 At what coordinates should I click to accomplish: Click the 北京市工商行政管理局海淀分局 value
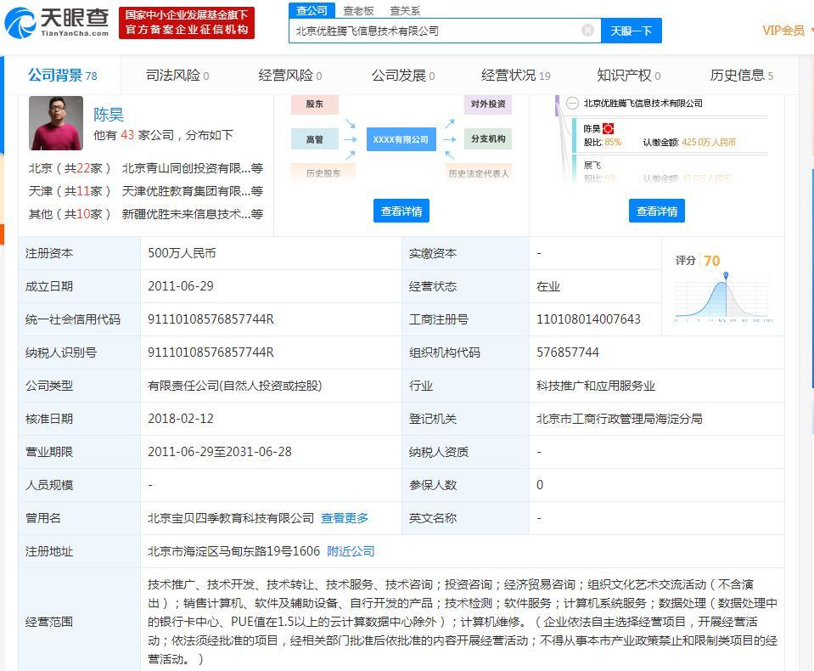click(619, 419)
